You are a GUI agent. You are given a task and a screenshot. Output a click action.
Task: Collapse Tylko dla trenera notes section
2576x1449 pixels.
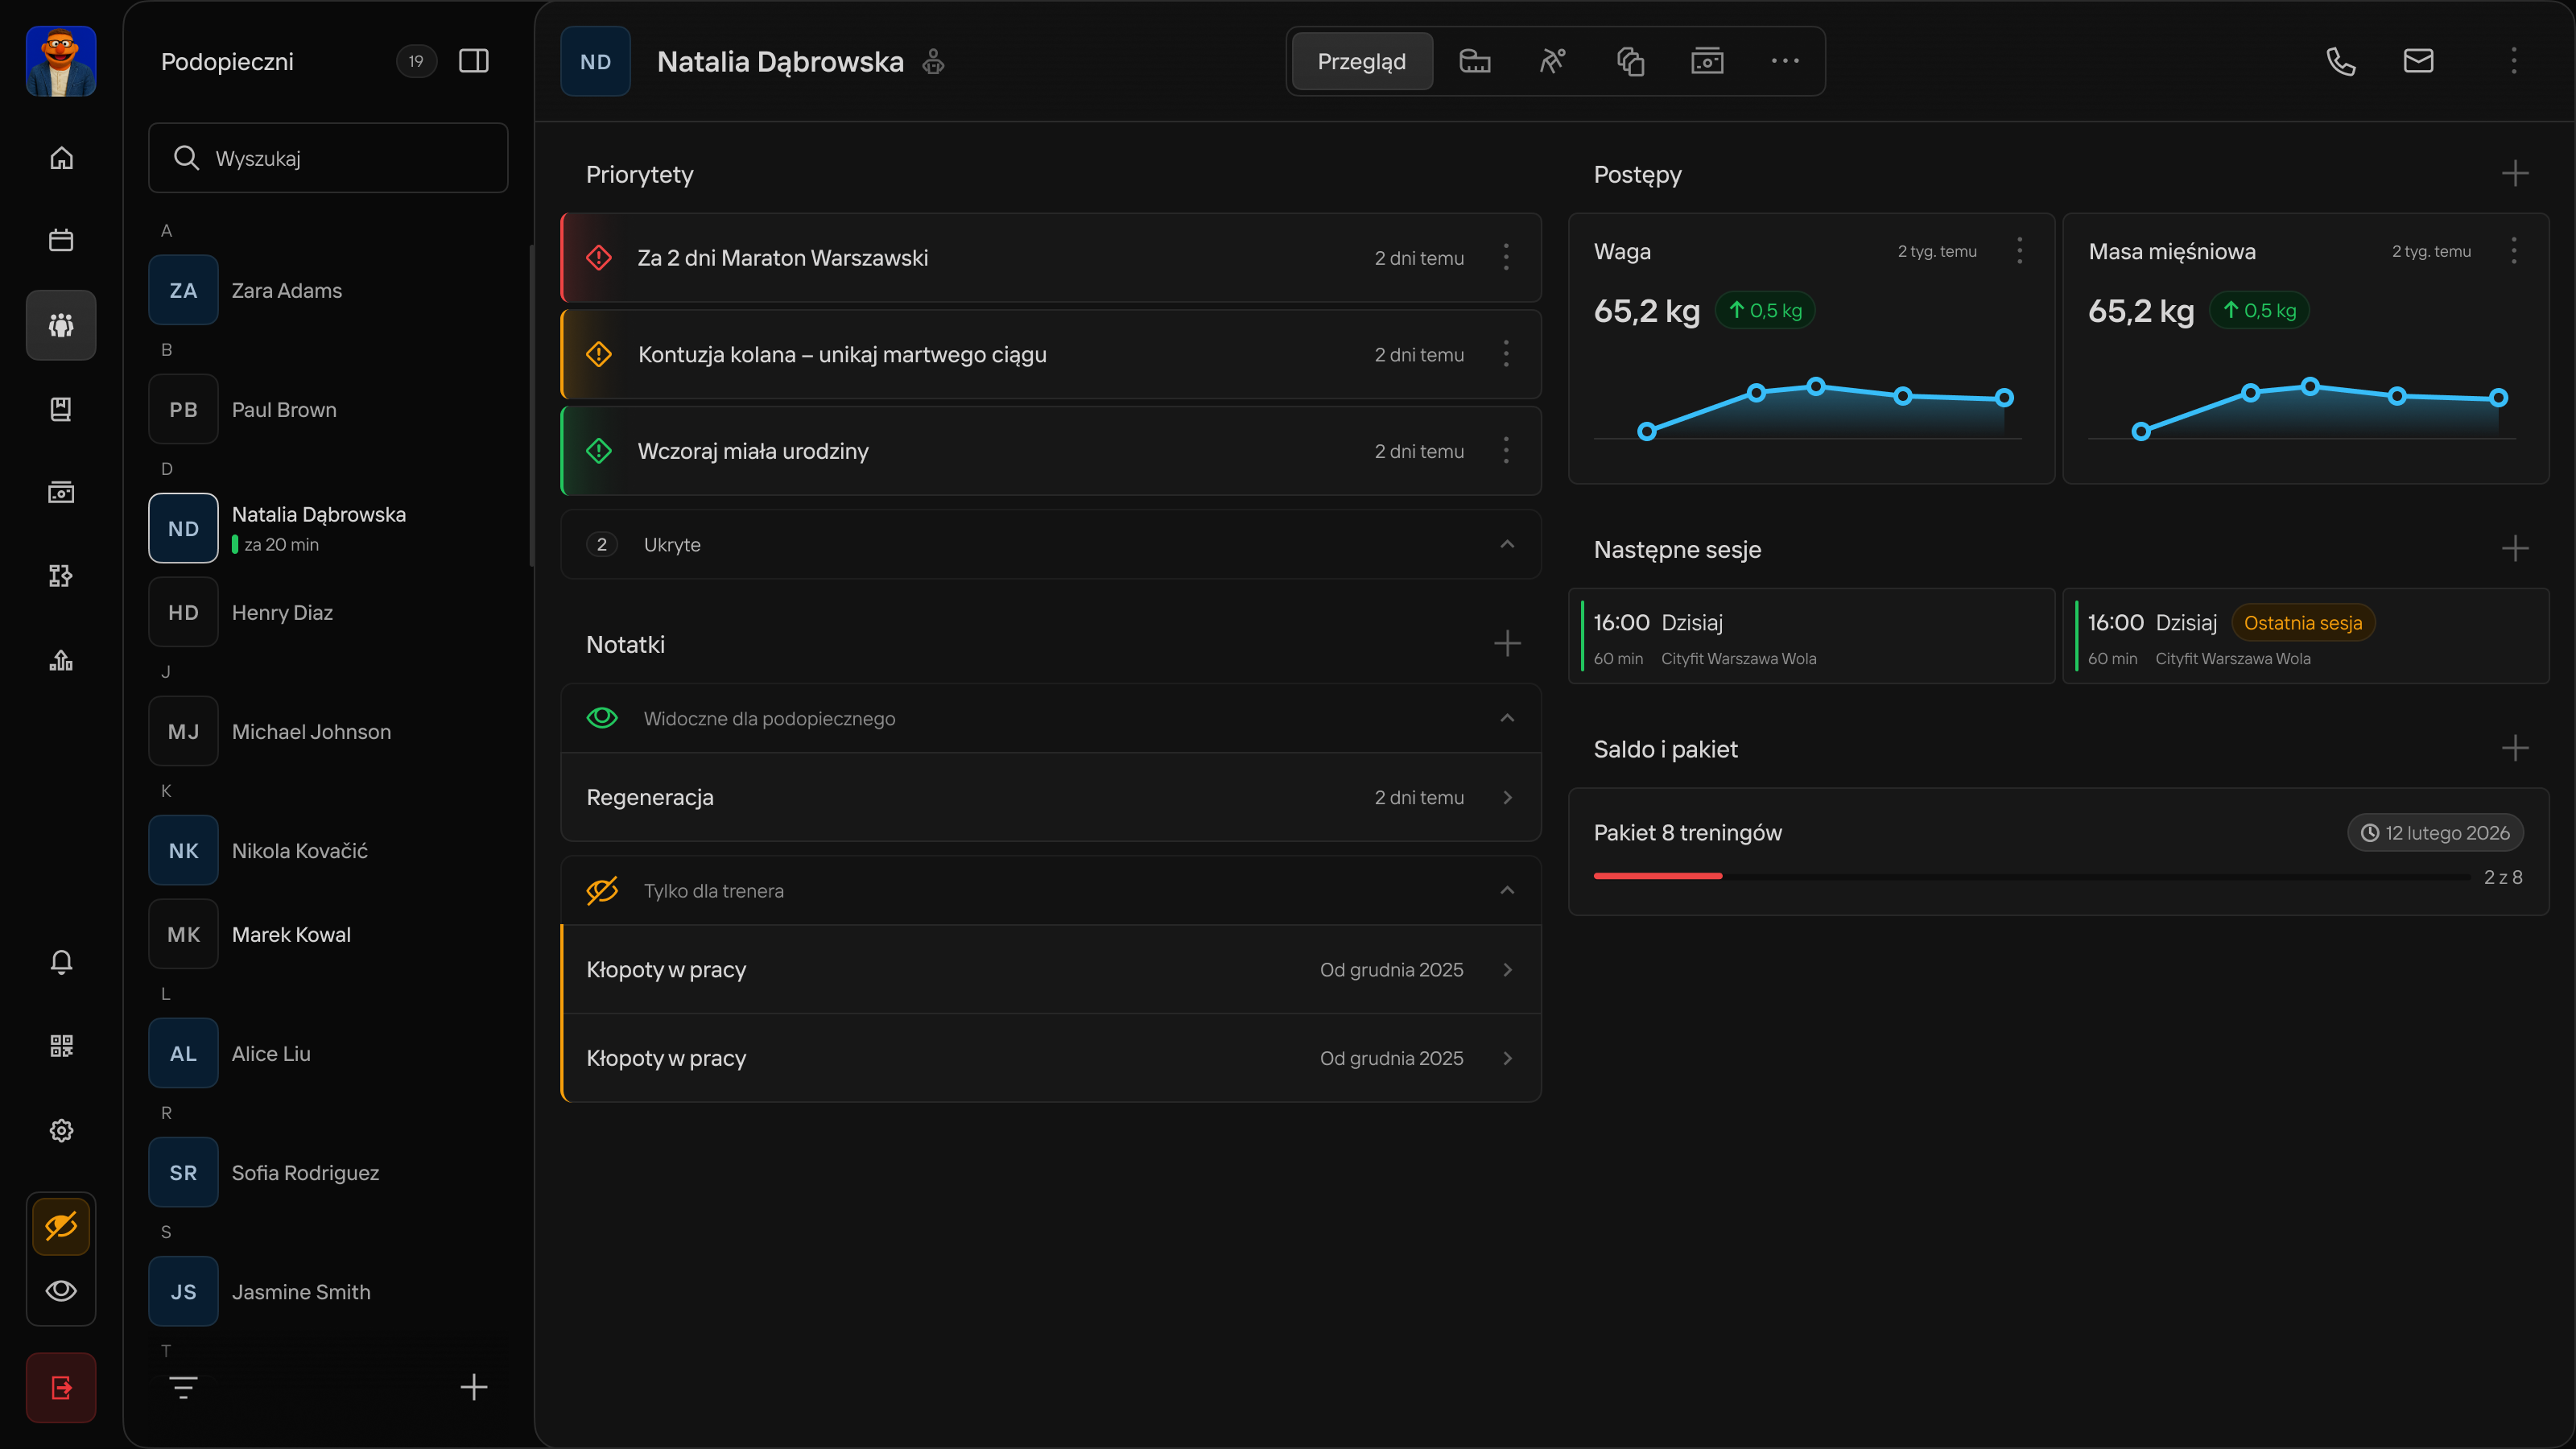point(1507,890)
